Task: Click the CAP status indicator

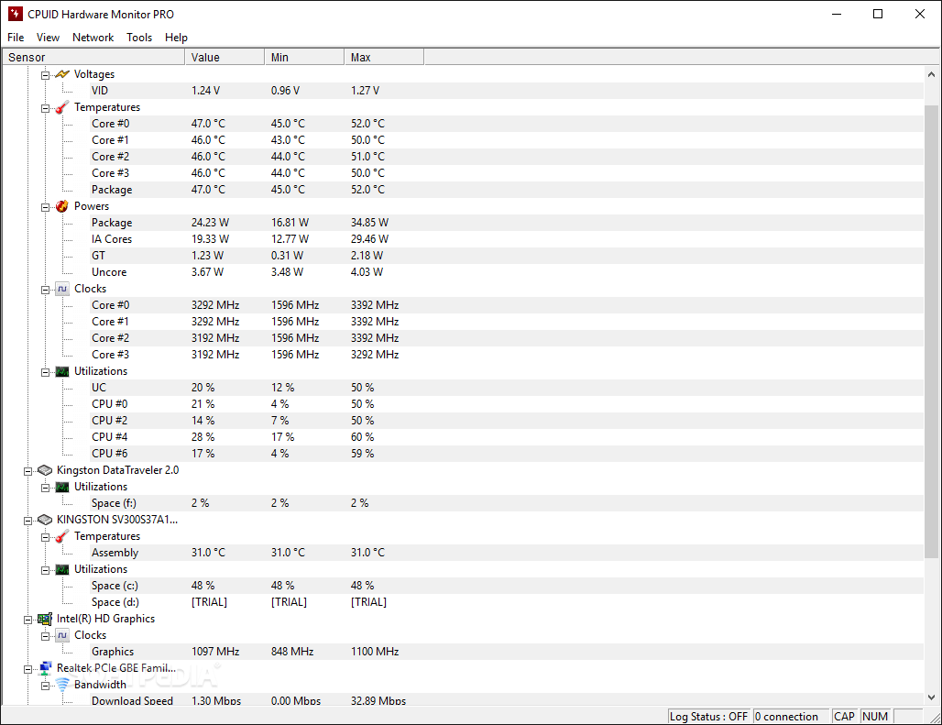Action: click(845, 717)
